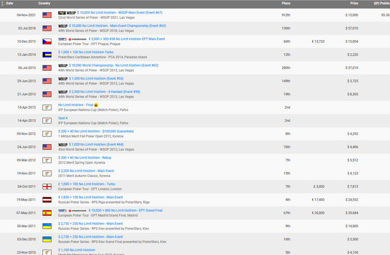Open the EPT Grand Final Madrid link

coord(125,210)
